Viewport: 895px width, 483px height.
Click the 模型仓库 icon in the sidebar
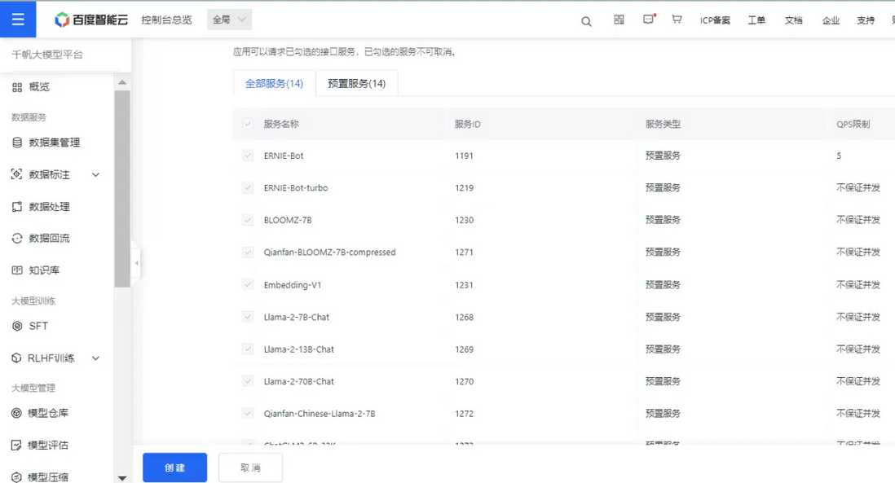[x=16, y=413]
